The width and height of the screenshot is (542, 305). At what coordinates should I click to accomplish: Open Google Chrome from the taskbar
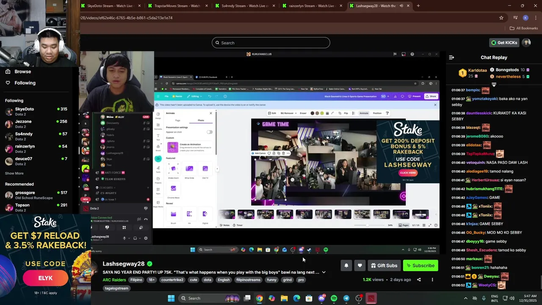pos(259,298)
